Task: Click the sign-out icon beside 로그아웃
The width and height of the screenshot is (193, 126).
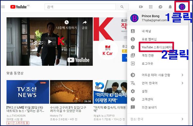Action: tap(133, 63)
